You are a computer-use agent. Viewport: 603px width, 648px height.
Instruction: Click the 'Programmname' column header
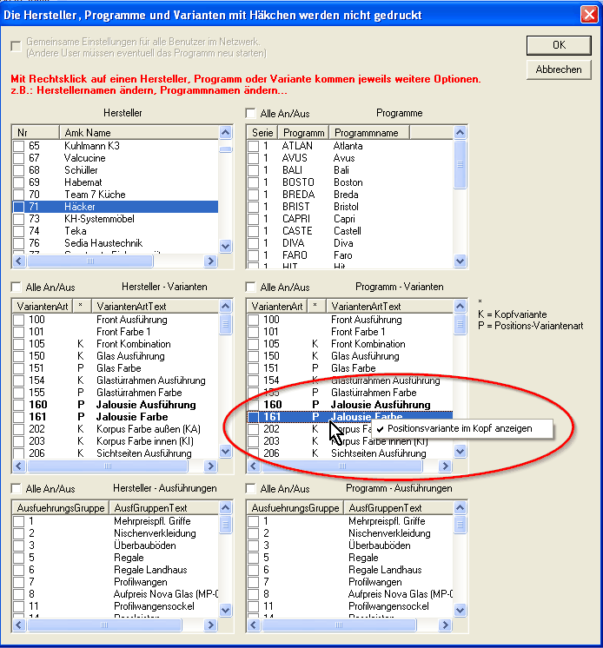click(391, 132)
